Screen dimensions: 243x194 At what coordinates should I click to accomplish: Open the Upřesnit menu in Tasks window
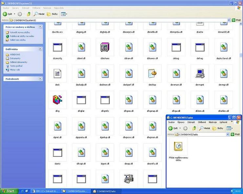223,122
